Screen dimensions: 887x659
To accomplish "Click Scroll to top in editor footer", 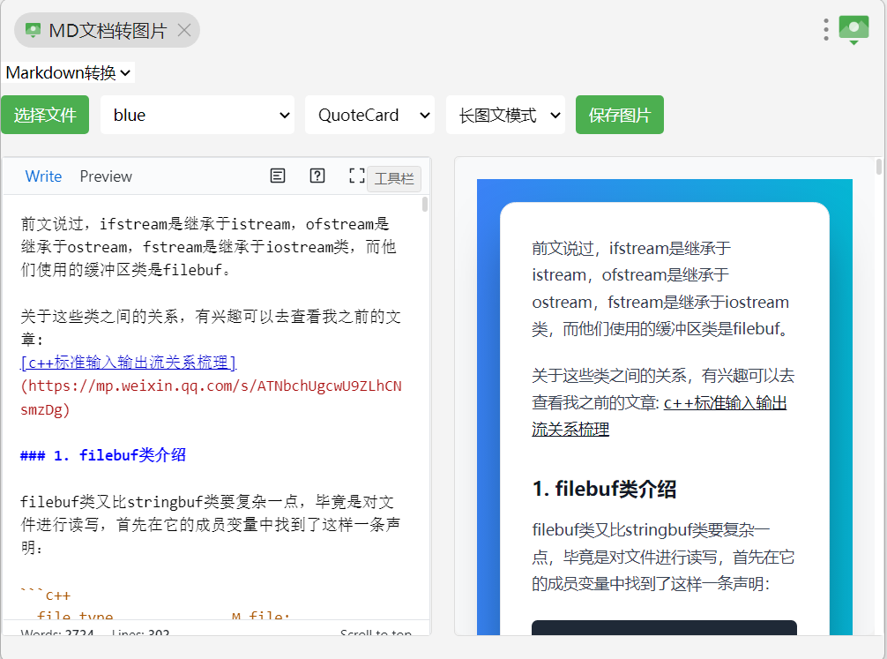I will [x=376, y=632].
